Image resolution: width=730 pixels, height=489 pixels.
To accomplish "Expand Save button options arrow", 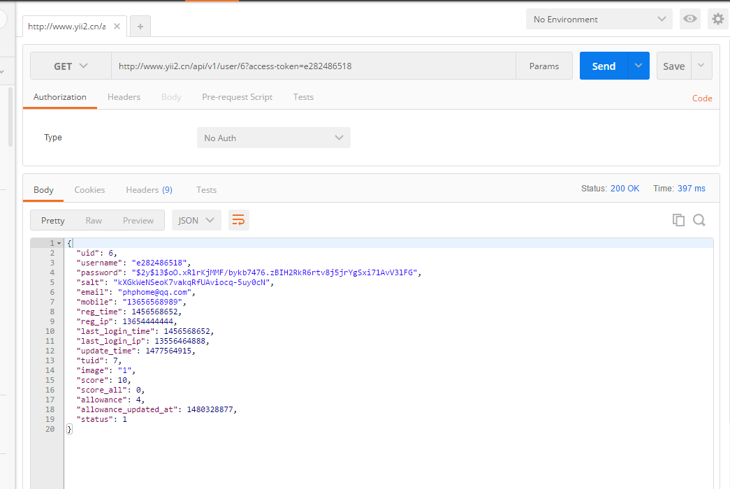I will (701, 66).
